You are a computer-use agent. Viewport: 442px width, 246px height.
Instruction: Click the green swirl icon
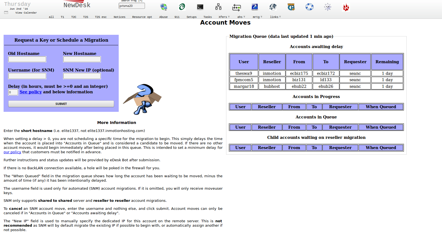(x=182, y=7)
